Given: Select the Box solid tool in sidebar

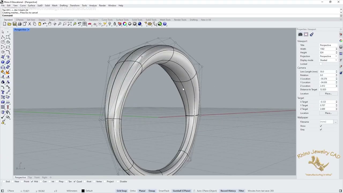Looking at the screenshot, I should point(3,62).
